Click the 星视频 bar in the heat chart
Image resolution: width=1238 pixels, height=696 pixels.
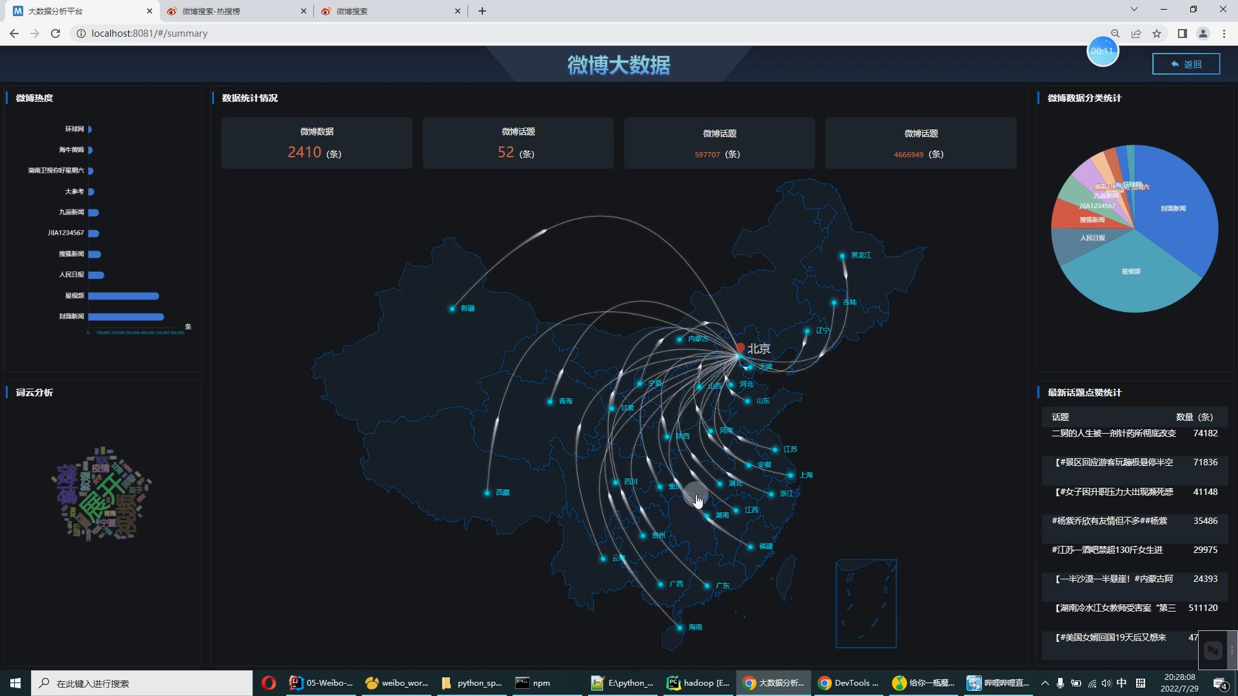pos(123,296)
